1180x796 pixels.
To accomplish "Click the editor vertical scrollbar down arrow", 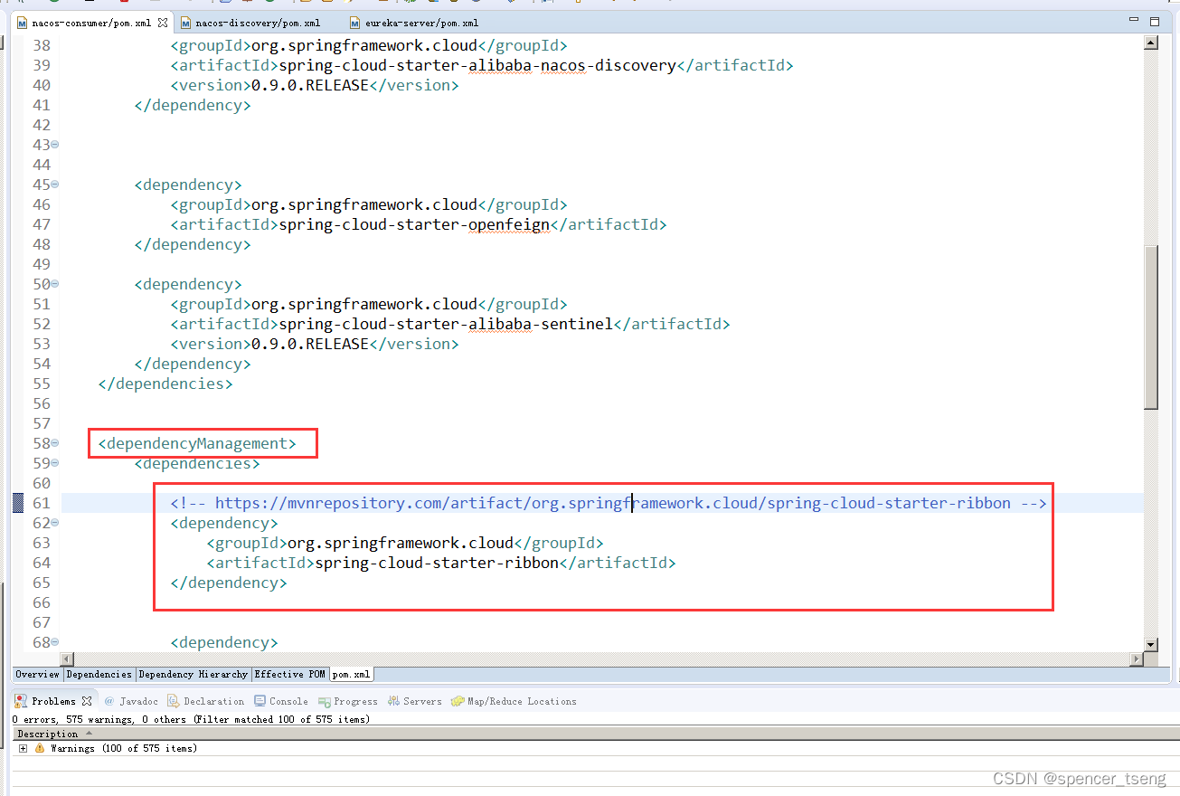I will click(x=1151, y=644).
